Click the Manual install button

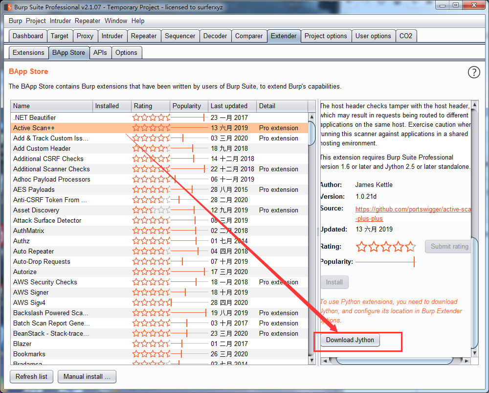coord(87,376)
